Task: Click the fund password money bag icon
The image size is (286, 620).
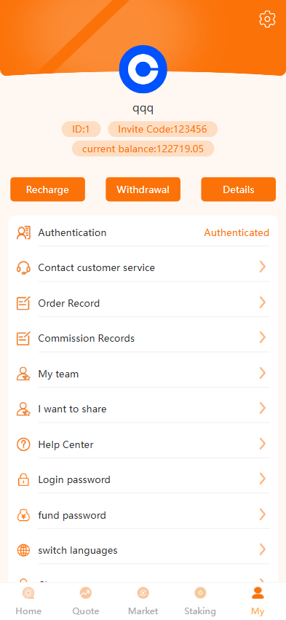Action: click(23, 515)
